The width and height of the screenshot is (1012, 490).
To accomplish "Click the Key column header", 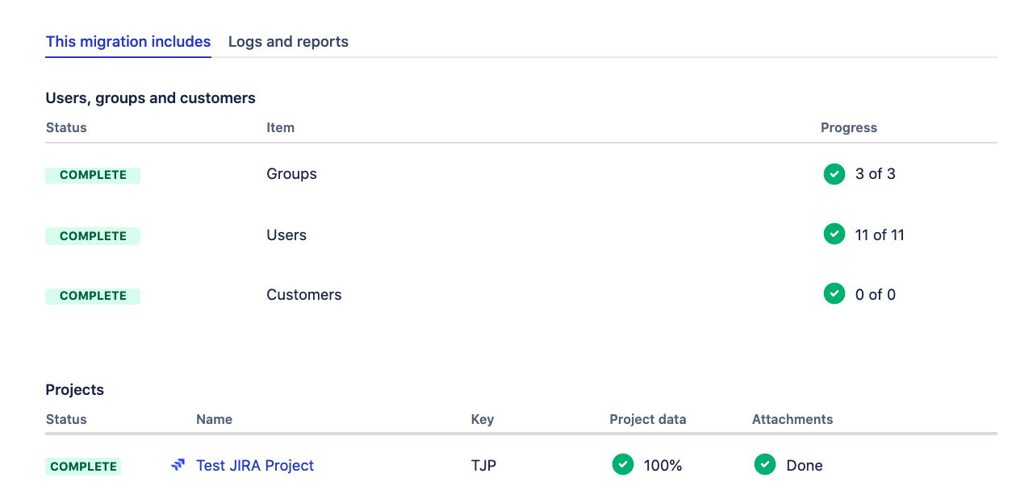I will (483, 419).
